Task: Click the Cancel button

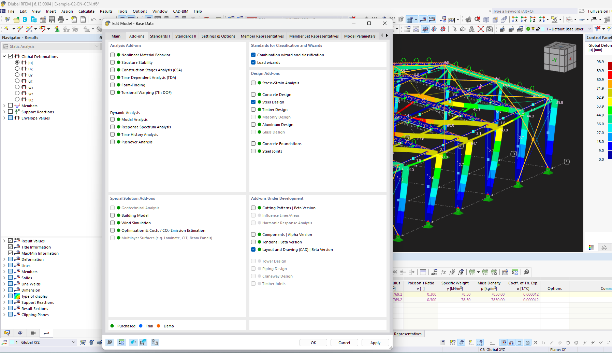Action: click(x=344, y=343)
